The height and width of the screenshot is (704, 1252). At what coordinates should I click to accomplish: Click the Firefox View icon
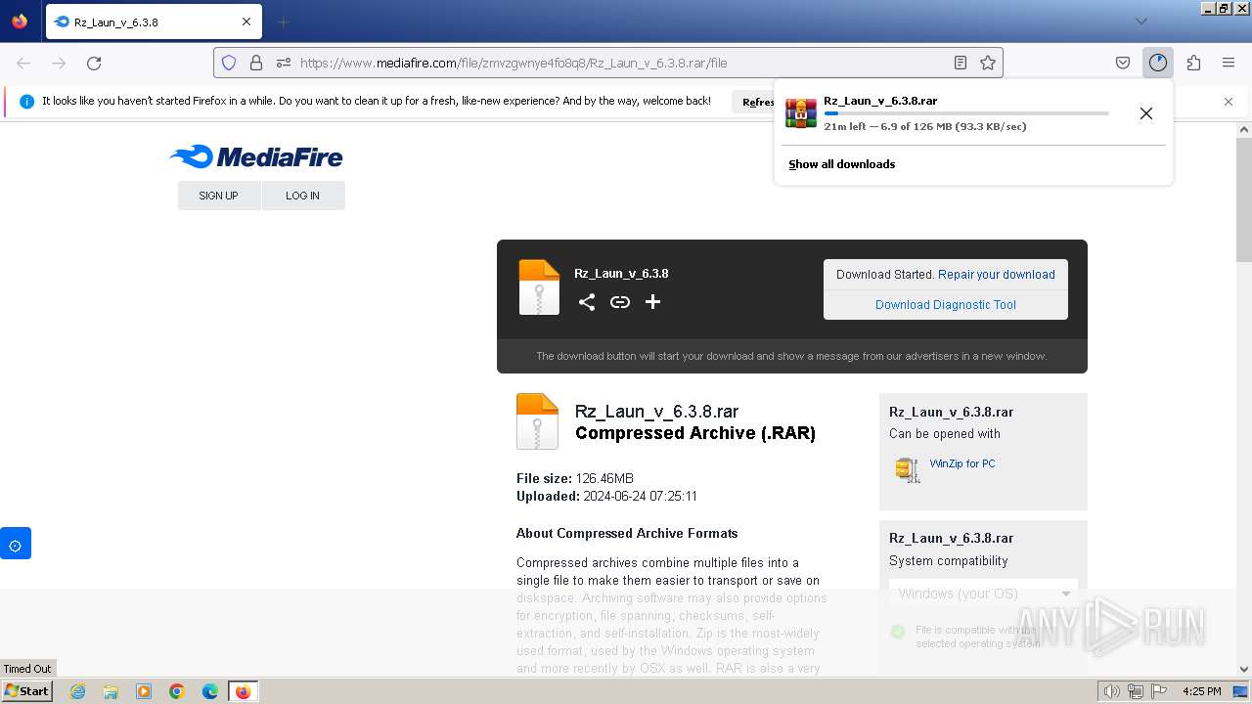pos(20,22)
